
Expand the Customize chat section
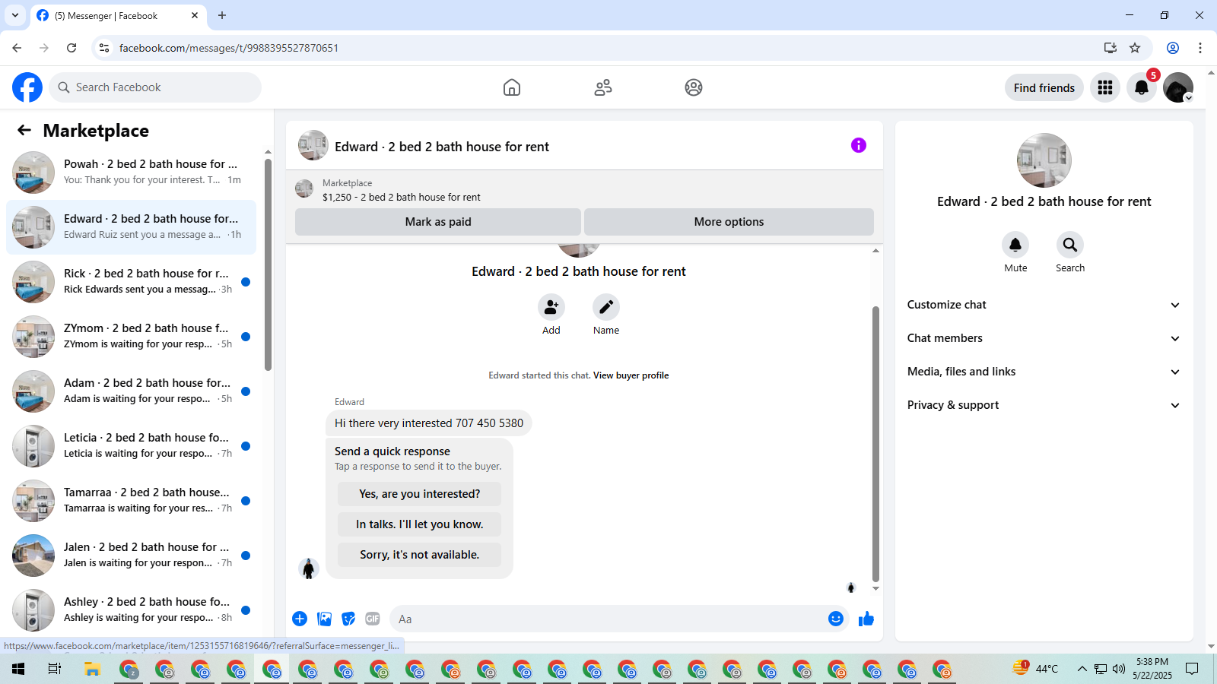(1044, 305)
